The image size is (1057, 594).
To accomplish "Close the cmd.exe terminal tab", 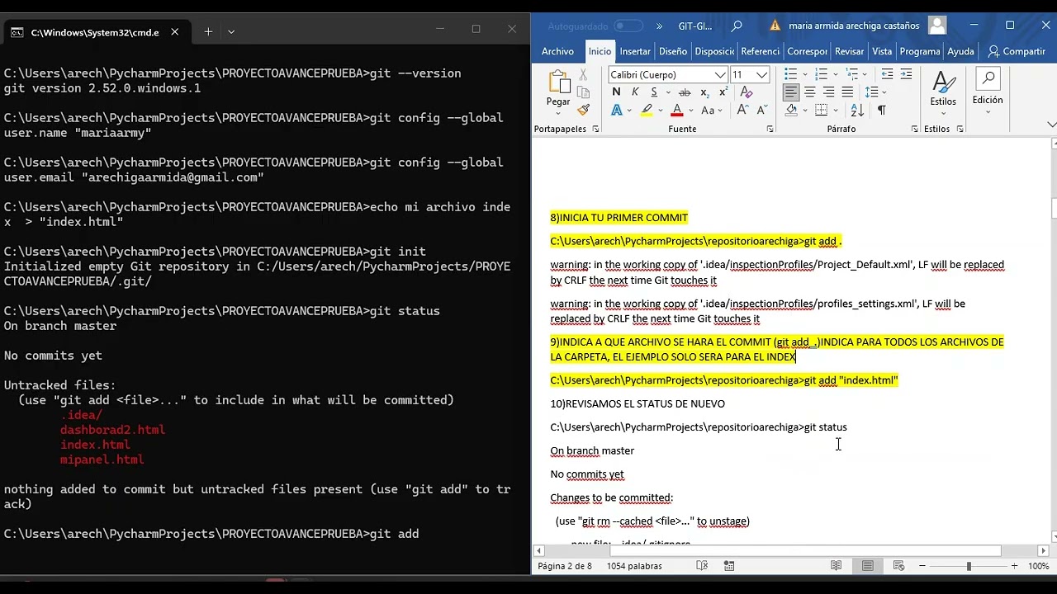I will [175, 31].
